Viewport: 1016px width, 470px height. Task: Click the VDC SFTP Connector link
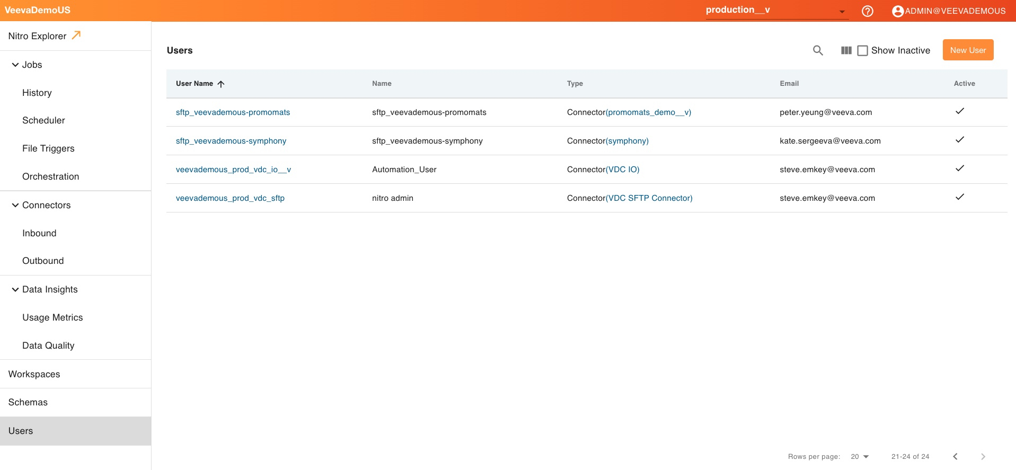[649, 198]
